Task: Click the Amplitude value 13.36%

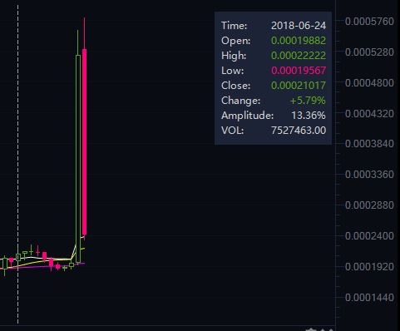Action: pos(309,116)
